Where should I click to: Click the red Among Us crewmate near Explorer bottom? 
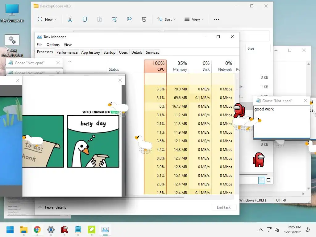coord(259,160)
